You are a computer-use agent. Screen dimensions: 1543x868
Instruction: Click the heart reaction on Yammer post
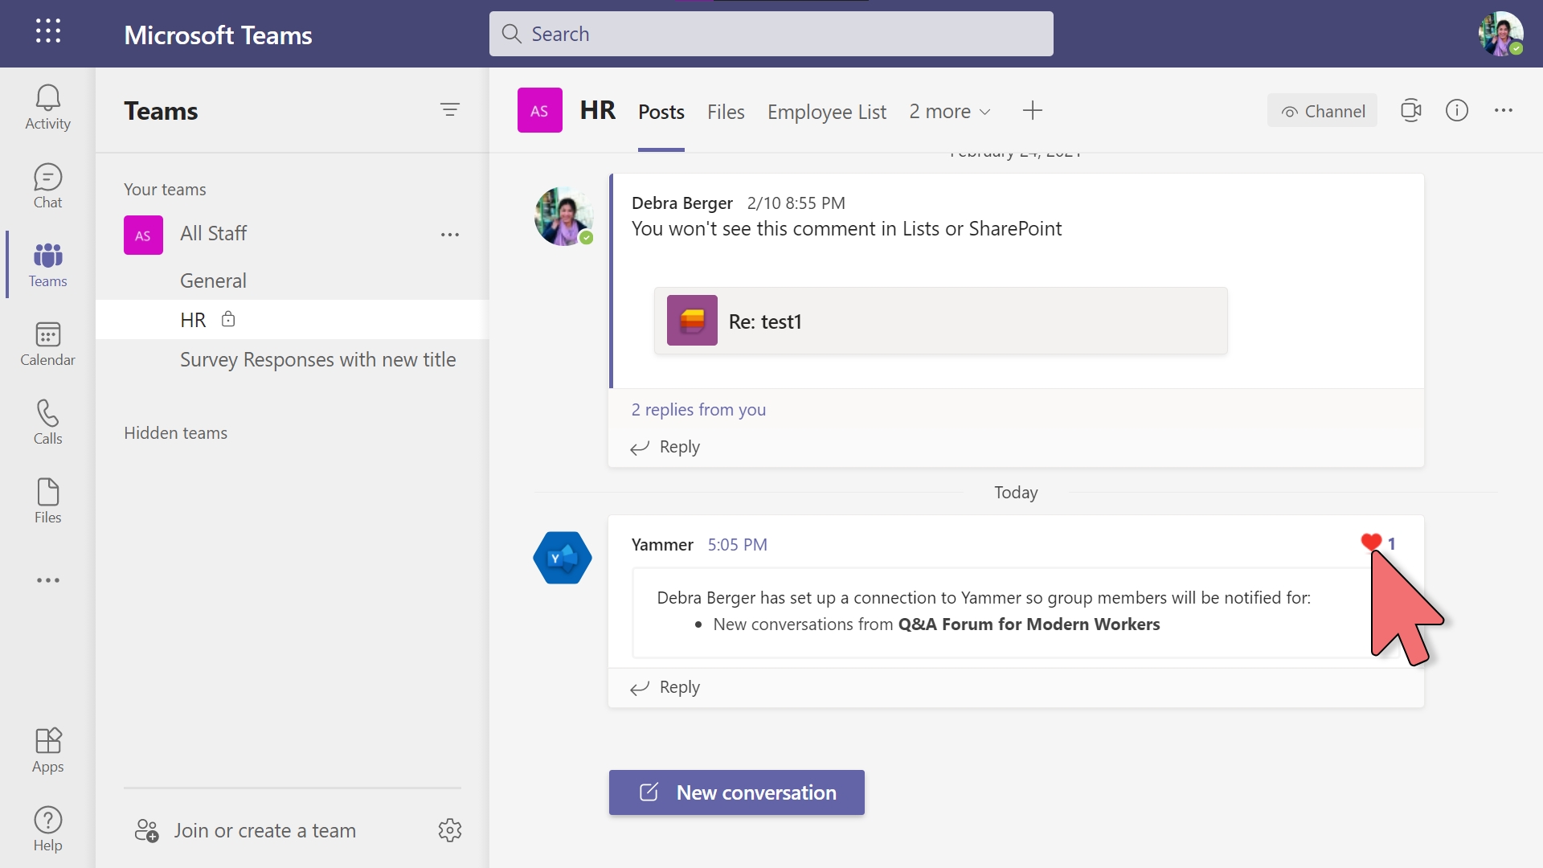pos(1371,542)
